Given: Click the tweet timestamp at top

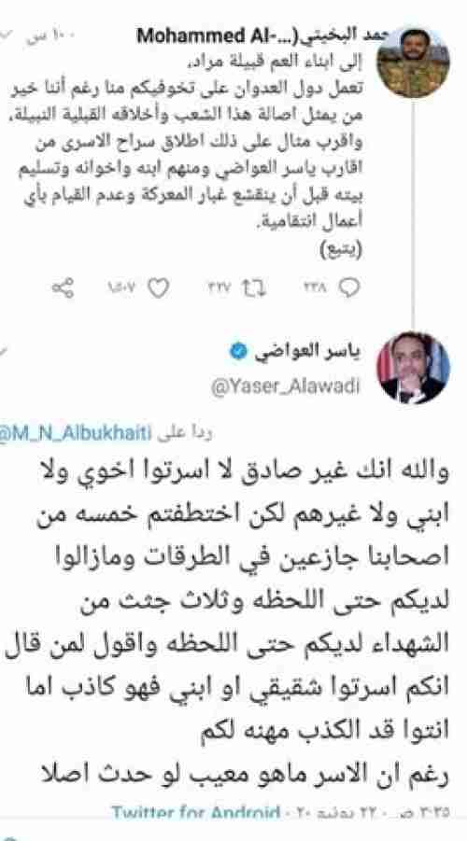Looking at the screenshot, I should tap(51, 35).
